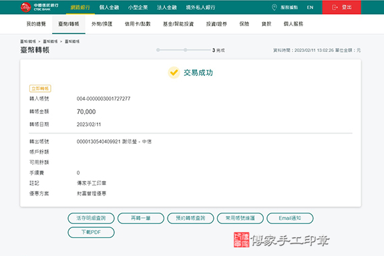The image size is (384, 256).
Task: Go to 小型企業 section
Action: 138,7
